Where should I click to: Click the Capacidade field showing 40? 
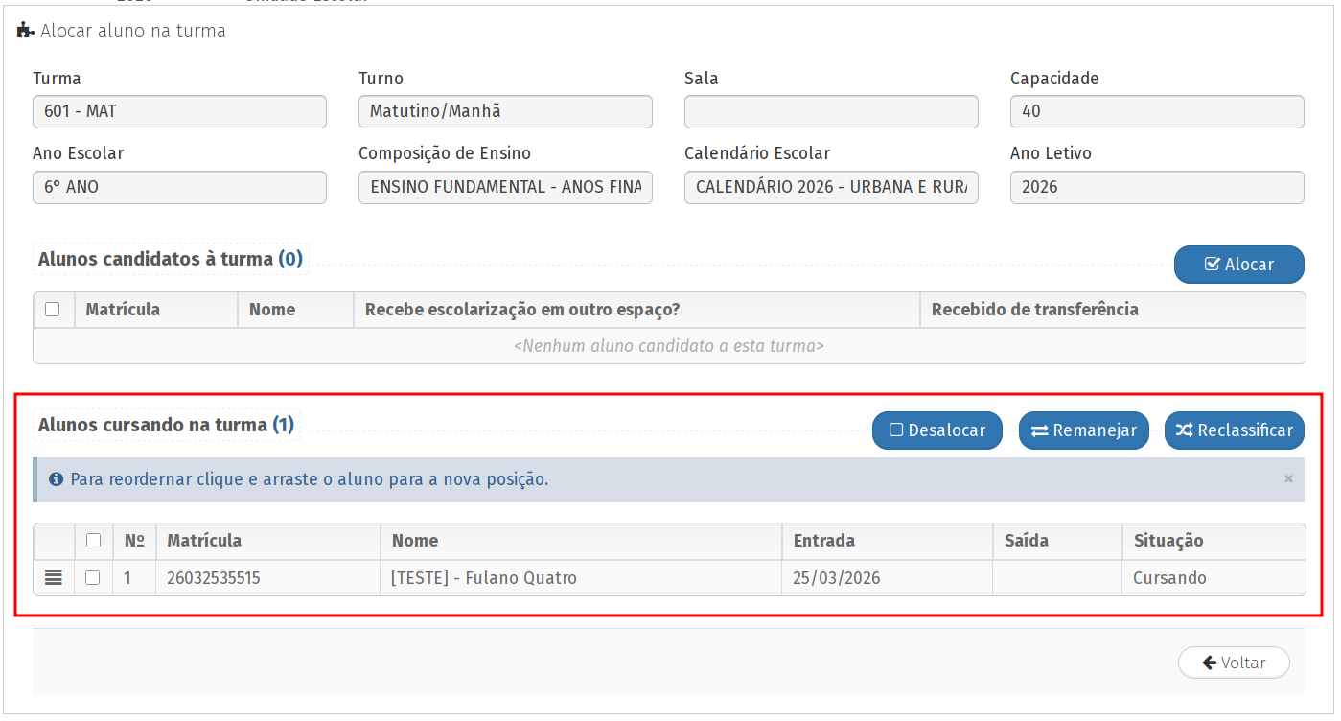1157,111
